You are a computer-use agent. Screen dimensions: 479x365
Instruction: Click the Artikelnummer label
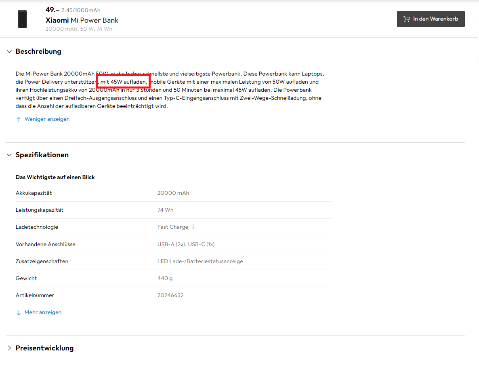35,295
